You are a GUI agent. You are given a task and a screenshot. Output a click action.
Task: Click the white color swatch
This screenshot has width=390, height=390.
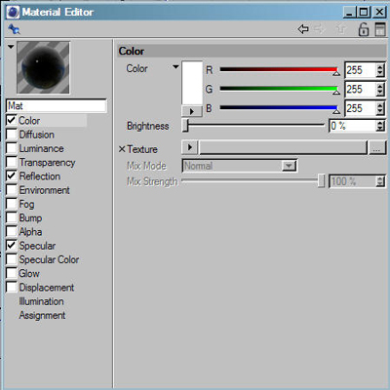[x=192, y=83]
